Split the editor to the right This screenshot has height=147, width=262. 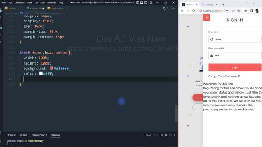coord(169,8)
